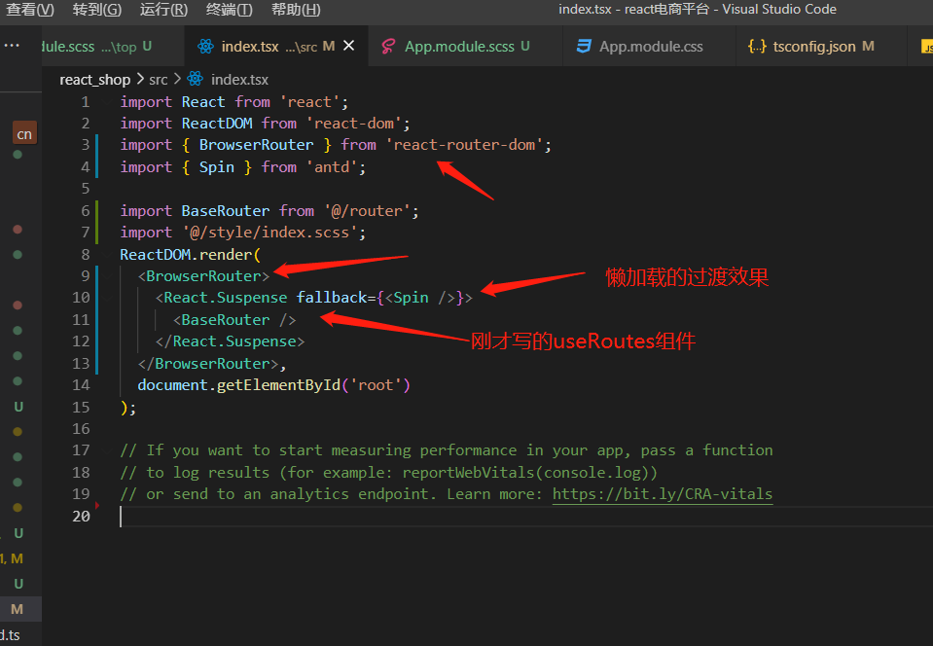Viewport: 933px width, 646px height.
Task: Click the 'root' string on line 14
Action: pyautogui.click(x=376, y=385)
